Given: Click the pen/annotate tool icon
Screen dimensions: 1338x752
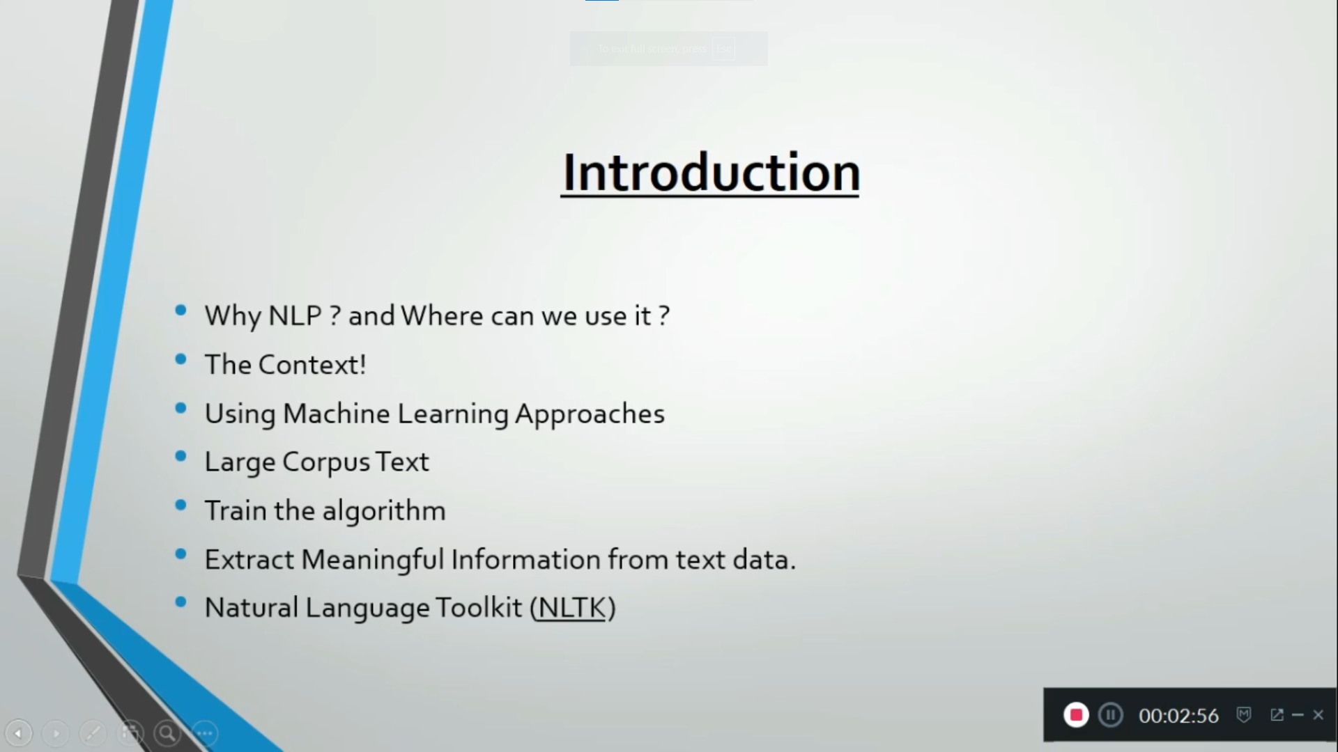Looking at the screenshot, I should point(92,732).
